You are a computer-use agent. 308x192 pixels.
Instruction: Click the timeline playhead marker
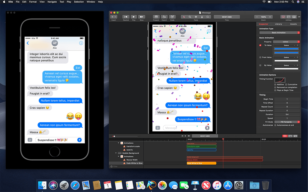click(x=223, y=139)
